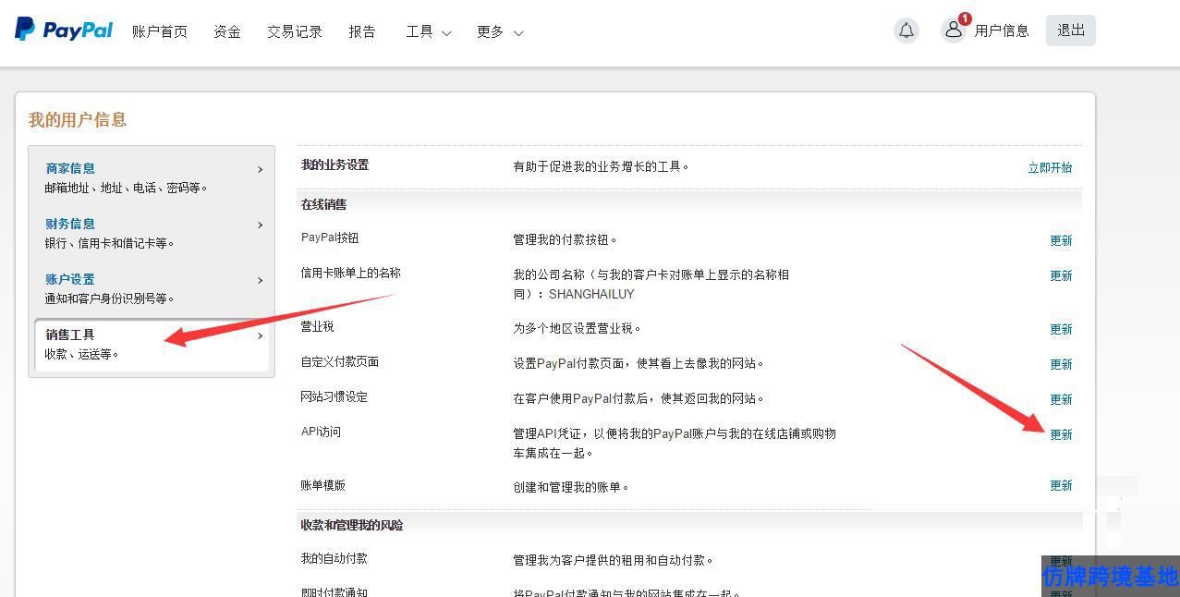Expand the 工具 dropdown menu

click(x=428, y=31)
